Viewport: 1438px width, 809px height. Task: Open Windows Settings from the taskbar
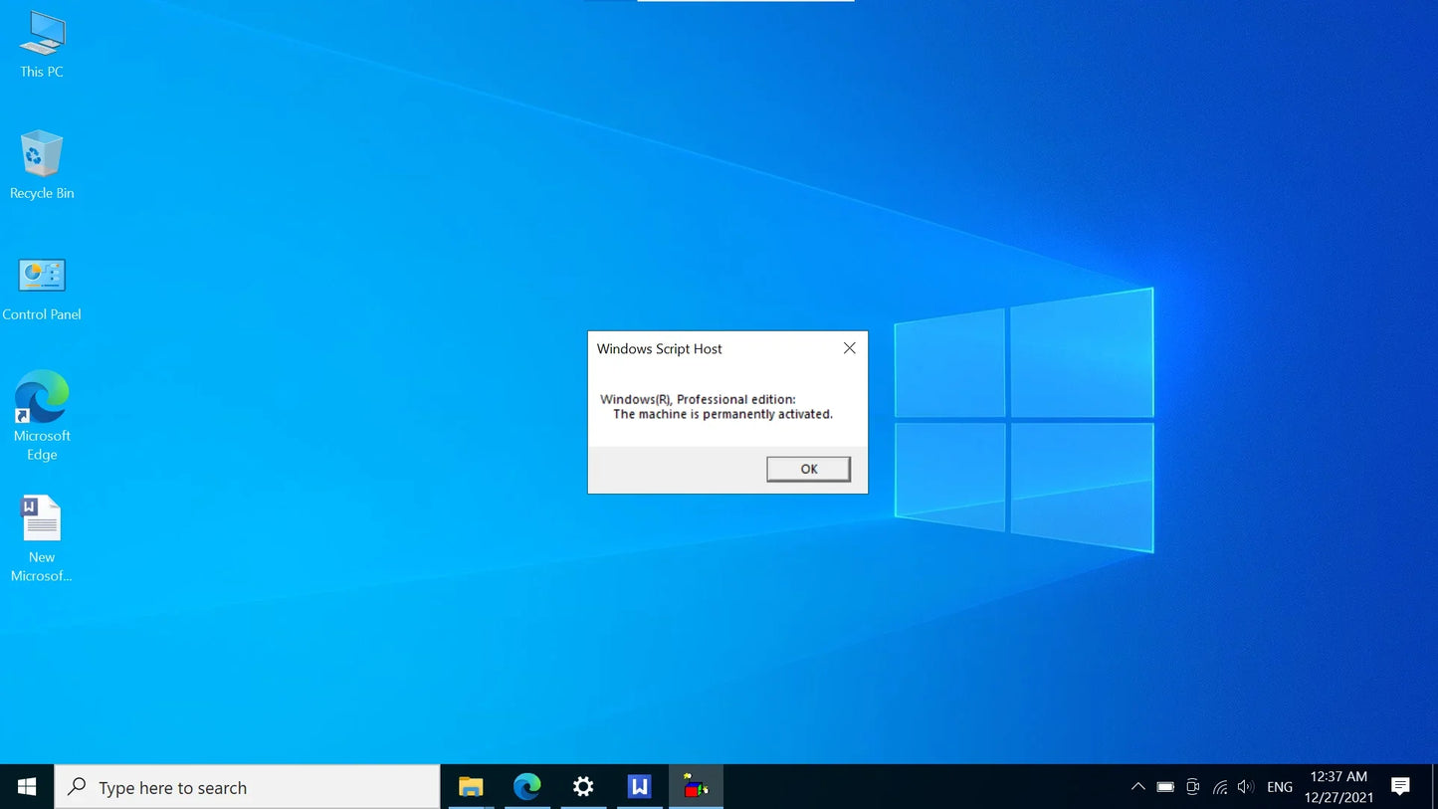[582, 786]
